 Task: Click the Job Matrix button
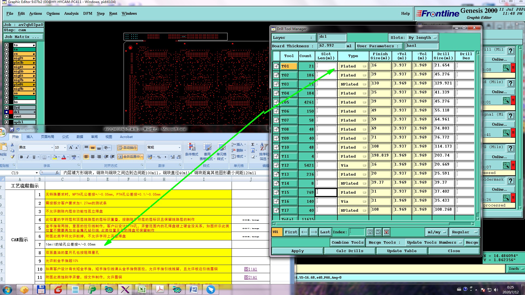(x=24, y=37)
